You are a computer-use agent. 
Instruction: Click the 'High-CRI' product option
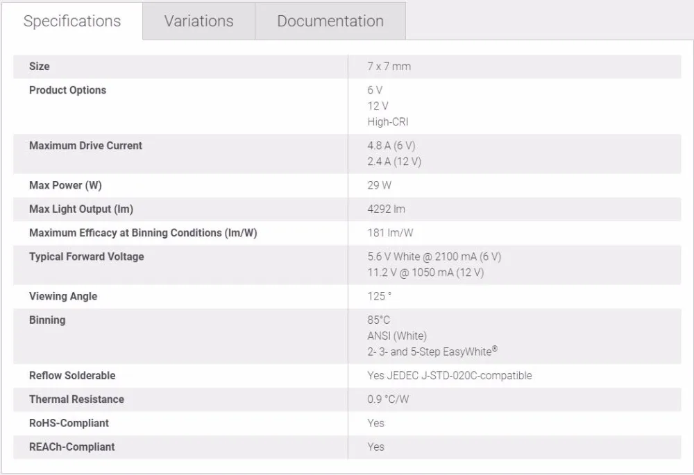click(x=388, y=122)
